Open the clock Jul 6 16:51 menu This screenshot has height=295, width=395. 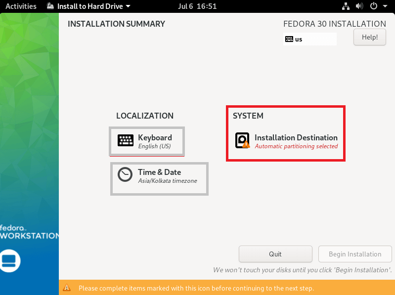pos(197,6)
